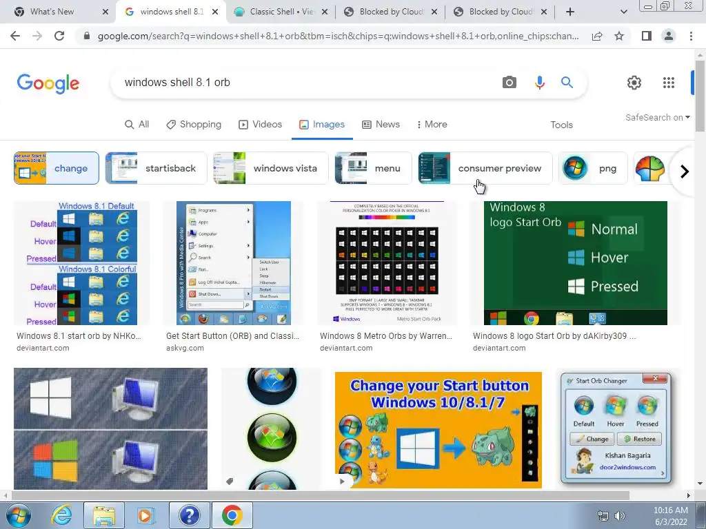Click the address bar URL

[x=338, y=36]
